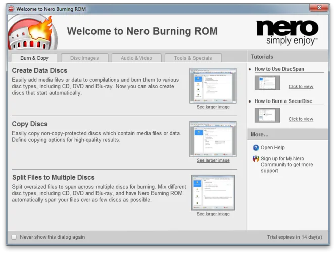Click the How to Burn a SecurDisc title

[x=283, y=101]
